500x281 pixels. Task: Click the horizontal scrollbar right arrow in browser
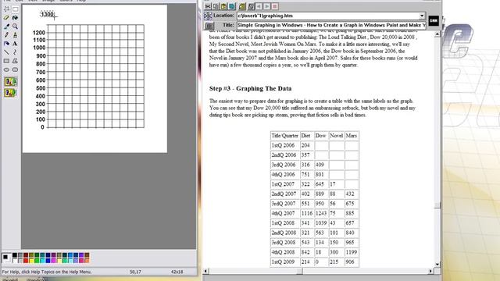point(430,271)
